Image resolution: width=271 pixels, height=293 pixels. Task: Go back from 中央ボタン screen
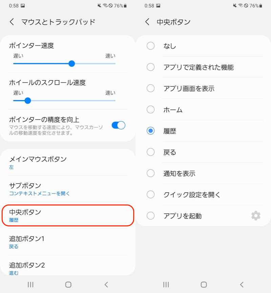tap(147, 22)
